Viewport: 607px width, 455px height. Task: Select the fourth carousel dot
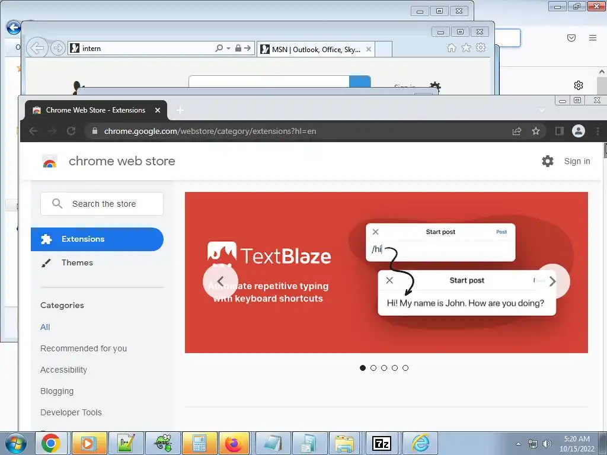pos(394,368)
